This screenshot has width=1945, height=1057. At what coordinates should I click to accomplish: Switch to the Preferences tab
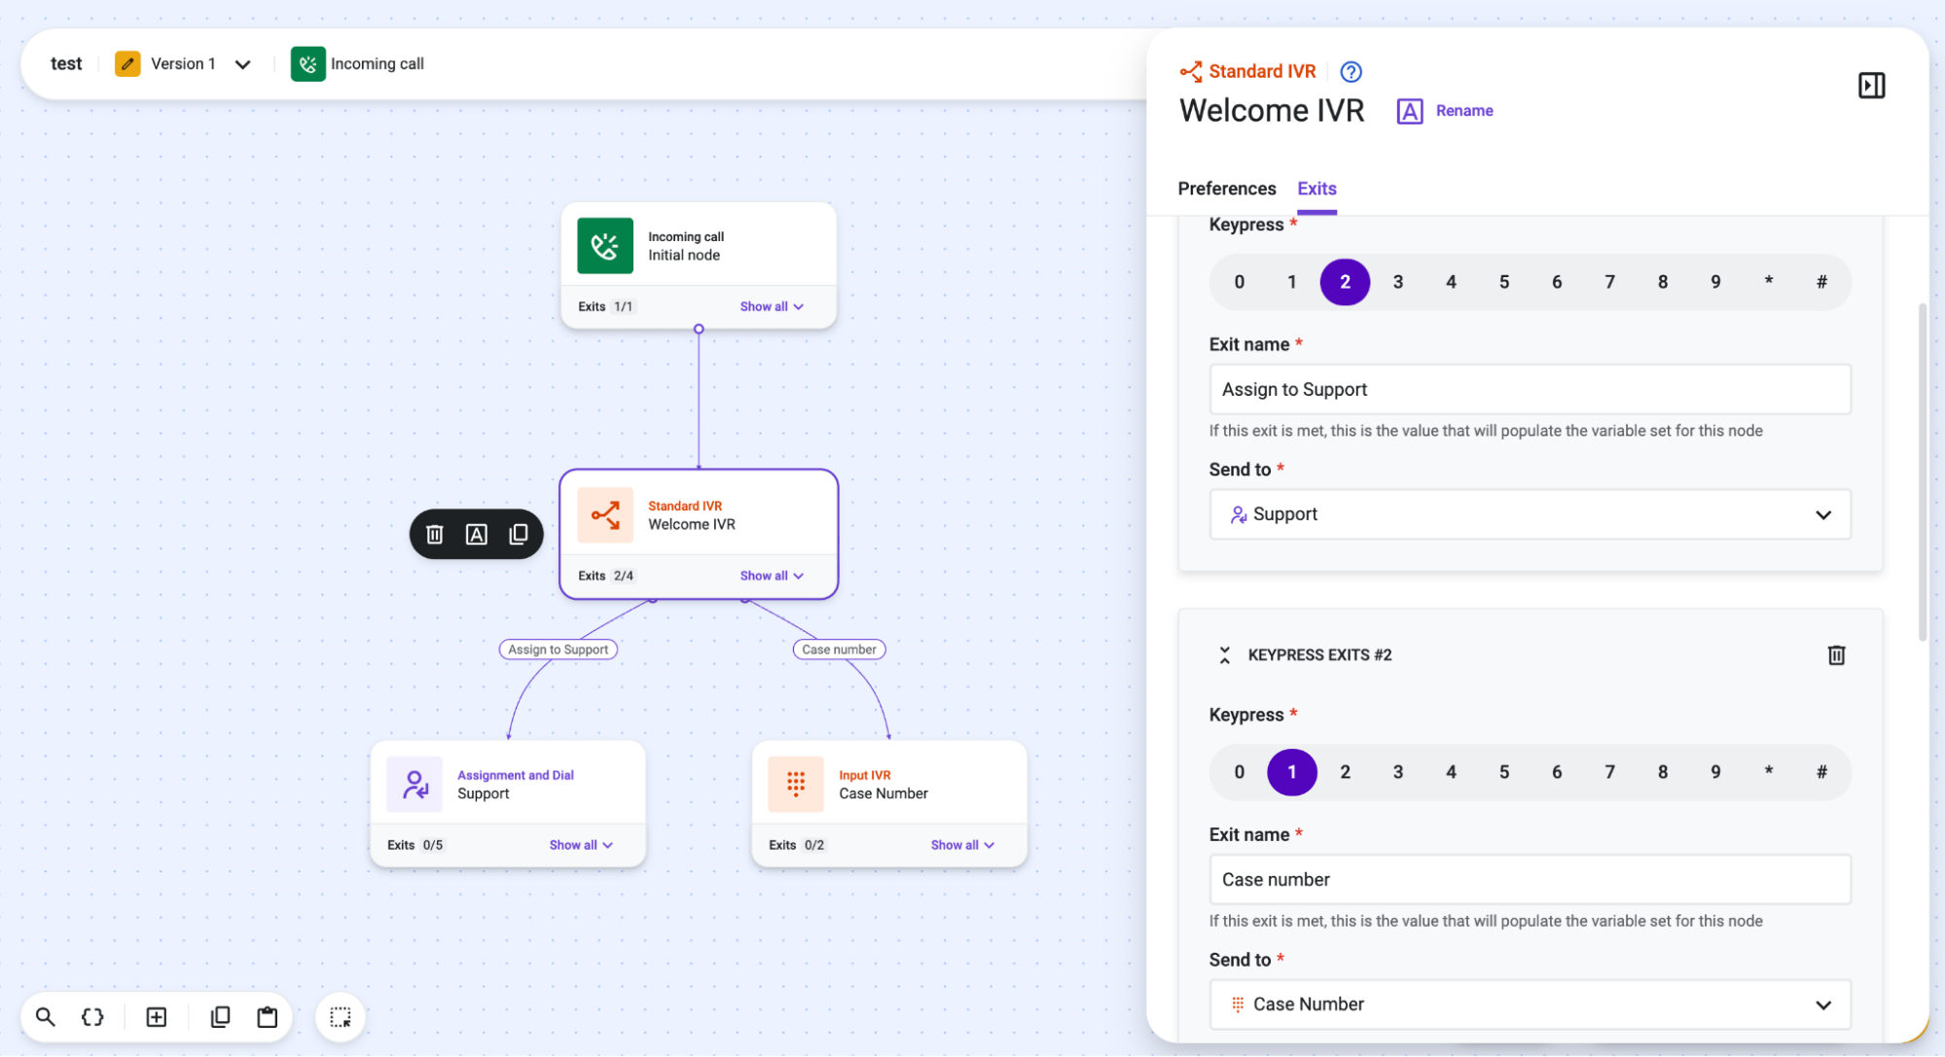coord(1227,189)
